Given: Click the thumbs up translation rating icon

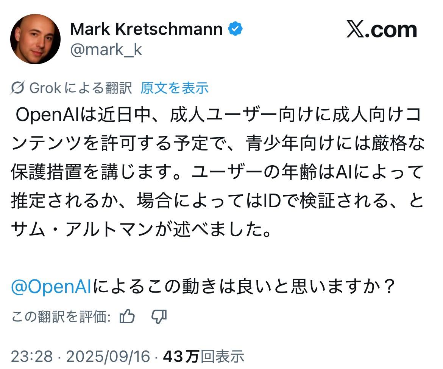Looking at the screenshot, I should tap(127, 316).
